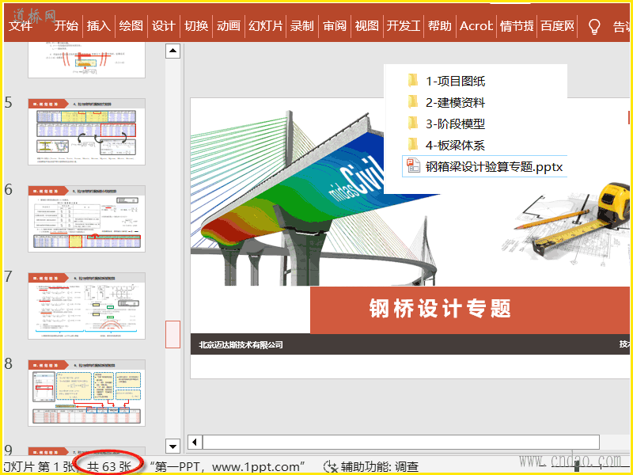Click the folder icon beside 3-阶段模型
Viewport: 633px width, 475px height.
(412, 123)
